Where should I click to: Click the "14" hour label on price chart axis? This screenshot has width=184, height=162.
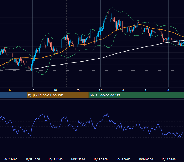pyautogui.click(x=10, y=90)
